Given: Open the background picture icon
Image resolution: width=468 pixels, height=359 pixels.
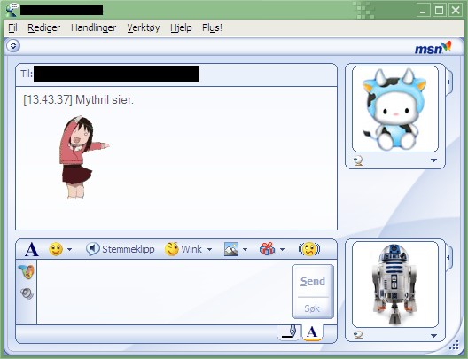Looking at the screenshot, I should click(x=231, y=249).
